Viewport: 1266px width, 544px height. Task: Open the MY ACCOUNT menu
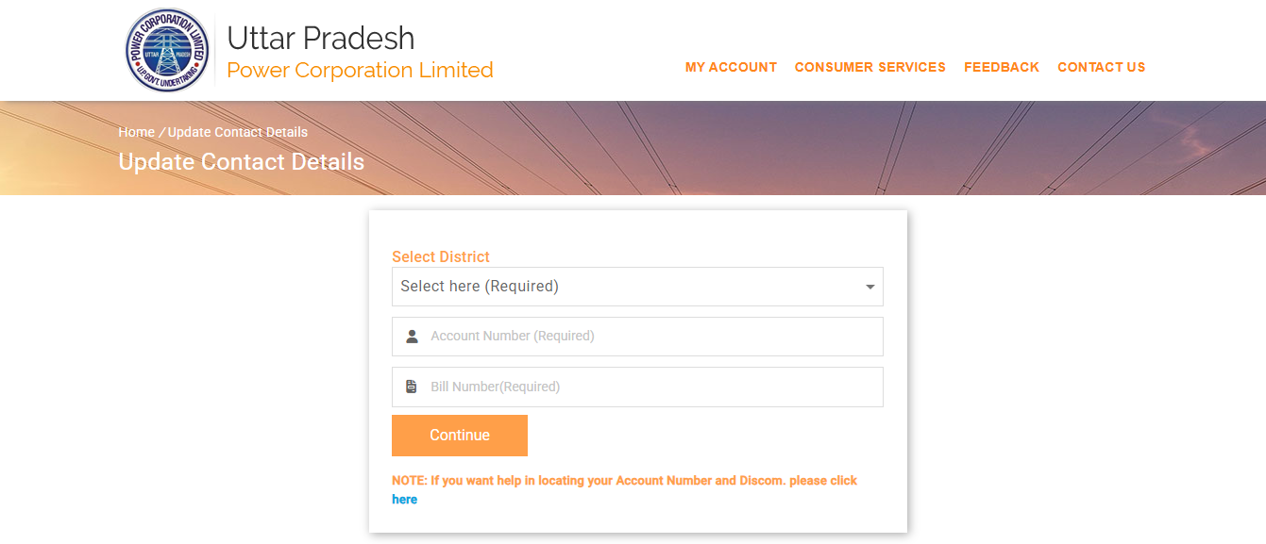tap(731, 67)
